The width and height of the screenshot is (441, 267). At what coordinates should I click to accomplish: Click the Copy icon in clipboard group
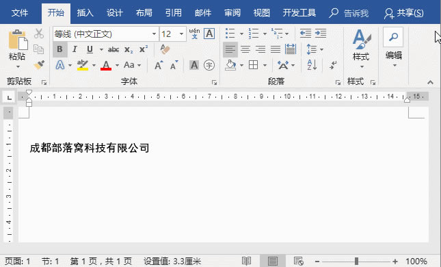click(39, 49)
